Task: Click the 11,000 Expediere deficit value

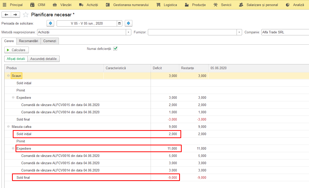Action: point(172,148)
